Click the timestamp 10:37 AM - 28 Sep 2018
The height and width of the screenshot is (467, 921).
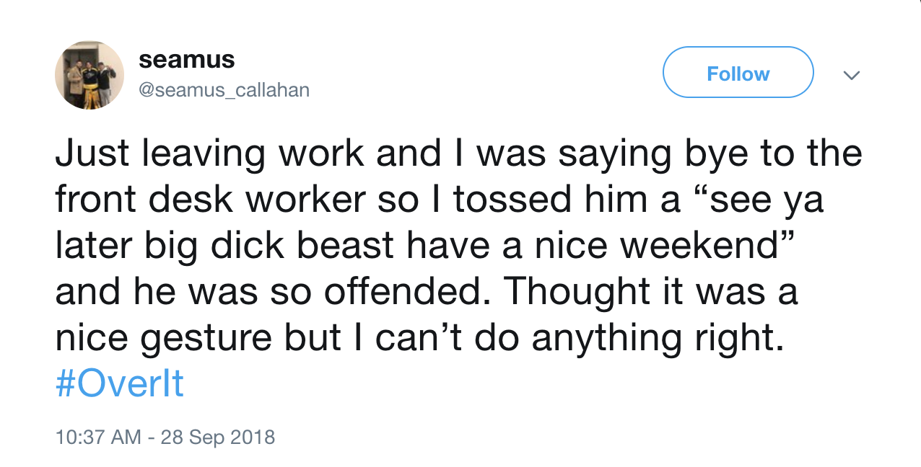165,437
